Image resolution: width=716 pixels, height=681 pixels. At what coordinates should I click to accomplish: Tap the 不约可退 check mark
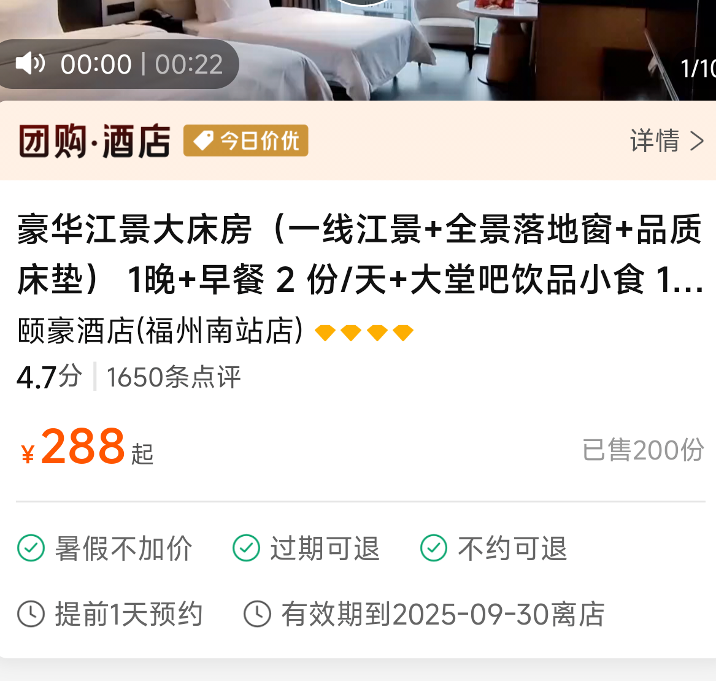[x=434, y=548]
